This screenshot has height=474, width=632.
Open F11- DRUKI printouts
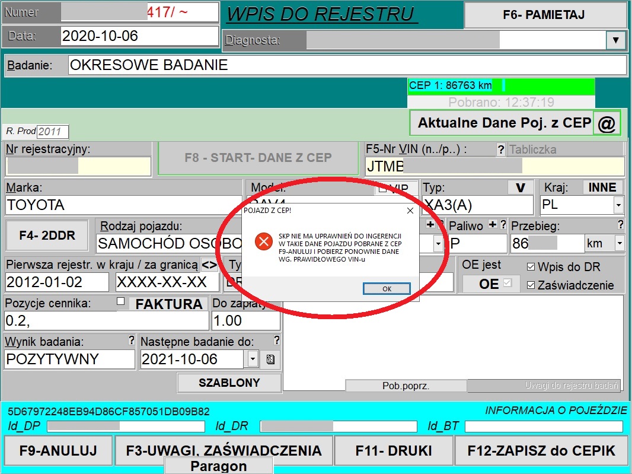pos(394,450)
